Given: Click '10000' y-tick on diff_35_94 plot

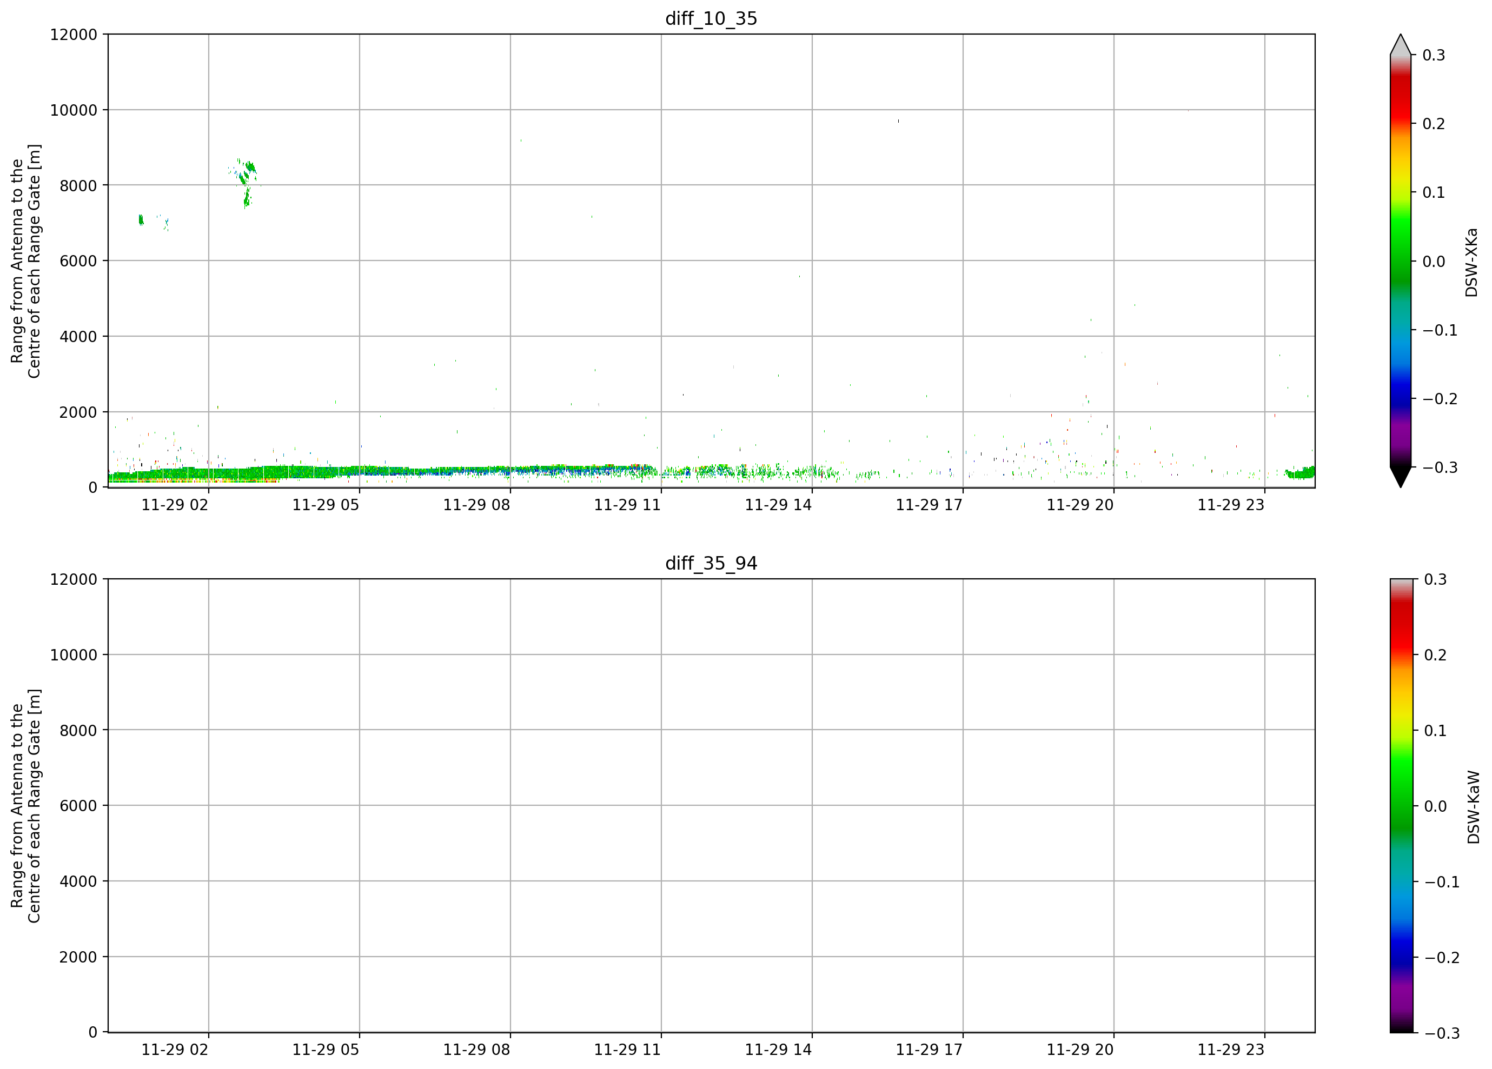Looking at the screenshot, I should click(74, 655).
